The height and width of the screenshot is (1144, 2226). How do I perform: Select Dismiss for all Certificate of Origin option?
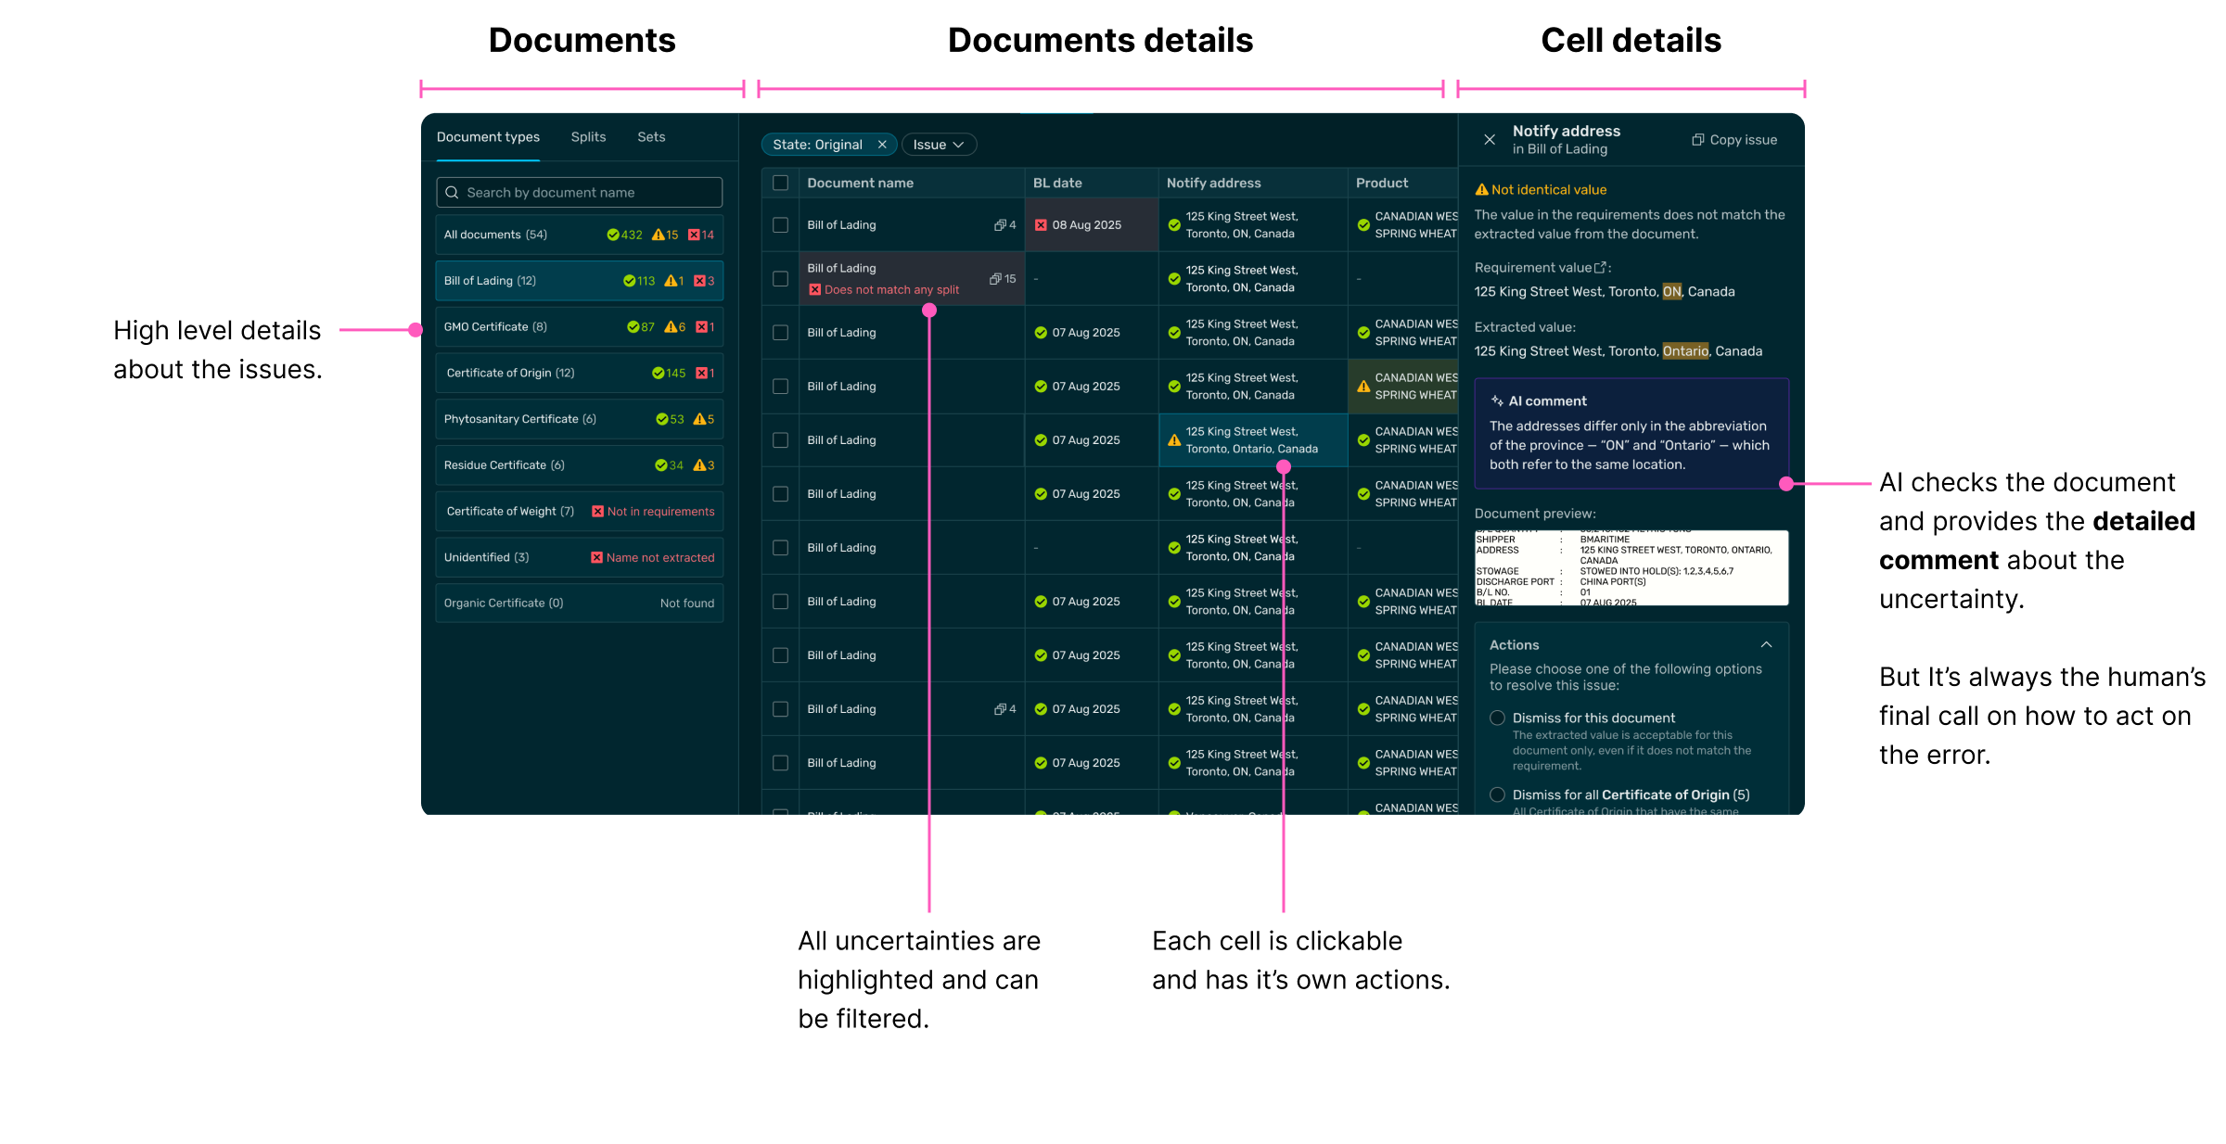[1497, 795]
